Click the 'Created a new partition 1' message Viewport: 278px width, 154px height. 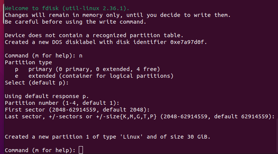(x=106, y=137)
